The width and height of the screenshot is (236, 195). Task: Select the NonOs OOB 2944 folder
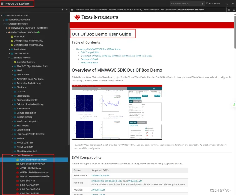click(x=25, y=147)
